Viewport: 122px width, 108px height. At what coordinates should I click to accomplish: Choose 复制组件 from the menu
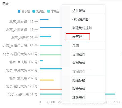pos(79,63)
